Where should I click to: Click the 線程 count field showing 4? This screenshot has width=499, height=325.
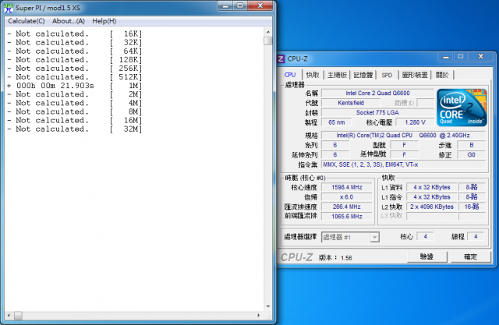476,237
